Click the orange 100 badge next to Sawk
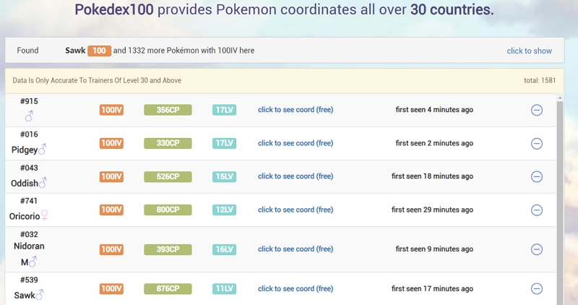Image resolution: width=578 pixels, height=305 pixels. pos(99,51)
